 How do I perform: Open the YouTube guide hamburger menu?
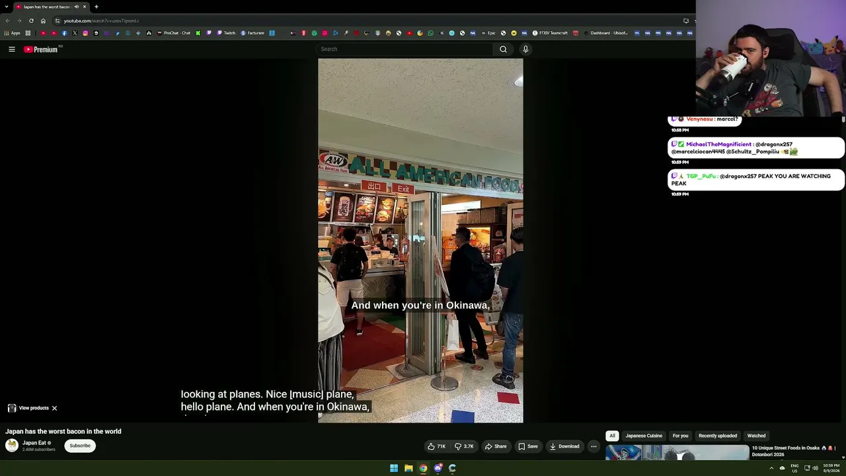pyautogui.click(x=12, y=49)
